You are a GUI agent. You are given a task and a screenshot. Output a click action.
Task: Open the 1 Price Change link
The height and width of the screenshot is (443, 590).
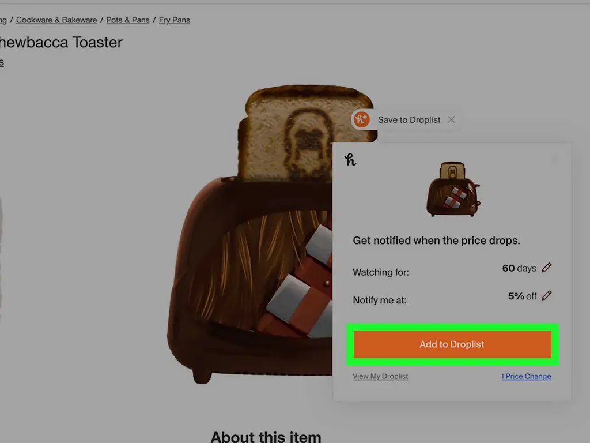(526, 376)
